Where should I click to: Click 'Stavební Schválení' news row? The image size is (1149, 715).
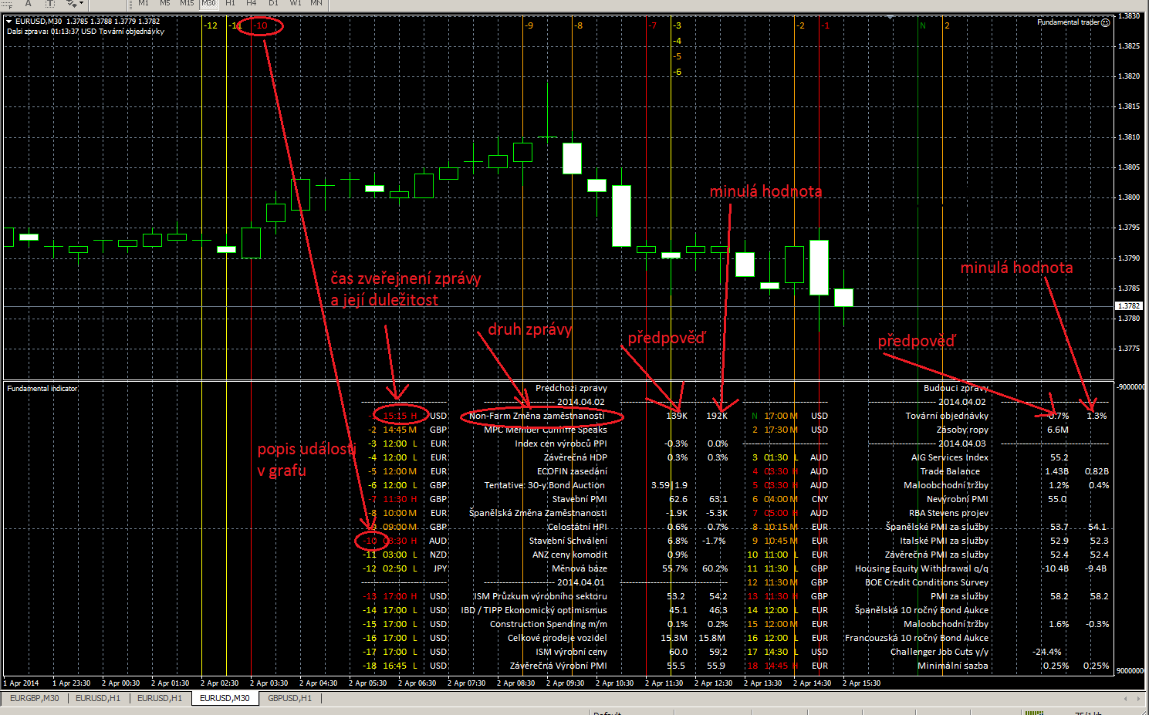(x=568, y=541)
